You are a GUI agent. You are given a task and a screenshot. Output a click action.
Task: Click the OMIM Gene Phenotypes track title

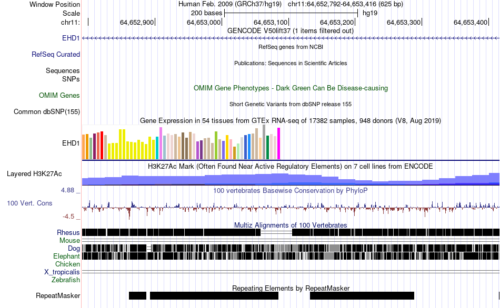coord(291,88)
